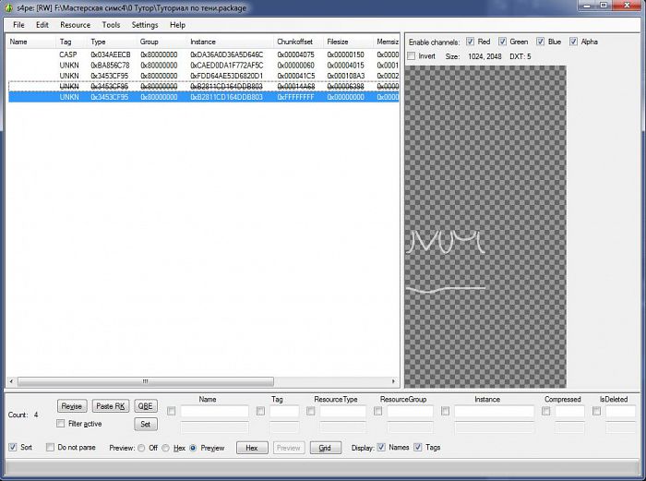The height and width of the screenshot is (481, 646).
Task: Open the Tools menu
Action: tap(111, 25)
